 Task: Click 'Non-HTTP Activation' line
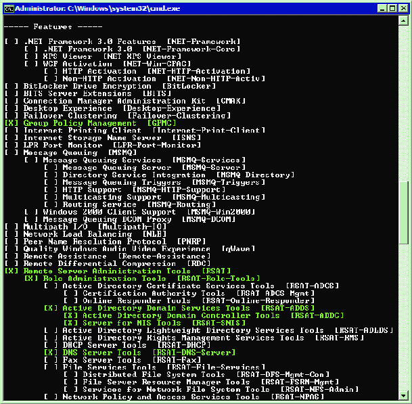pyautogui.click(x=154, y=78)
